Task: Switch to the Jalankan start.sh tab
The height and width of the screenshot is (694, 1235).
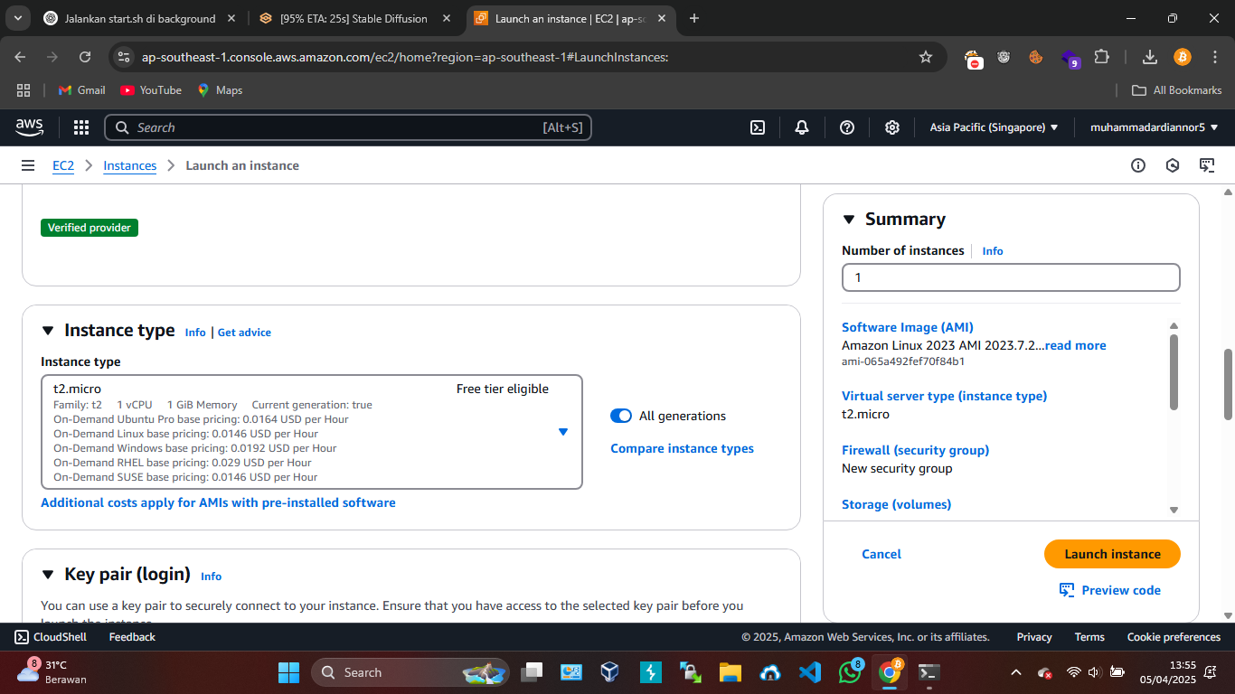Action: 140,18
